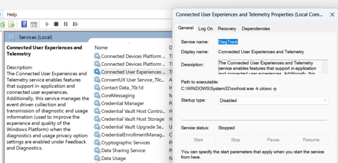The width and height of the screenshot is (338, 163).
Task: Open the Help question-mark toolbar icon
Action: point(24,24)
